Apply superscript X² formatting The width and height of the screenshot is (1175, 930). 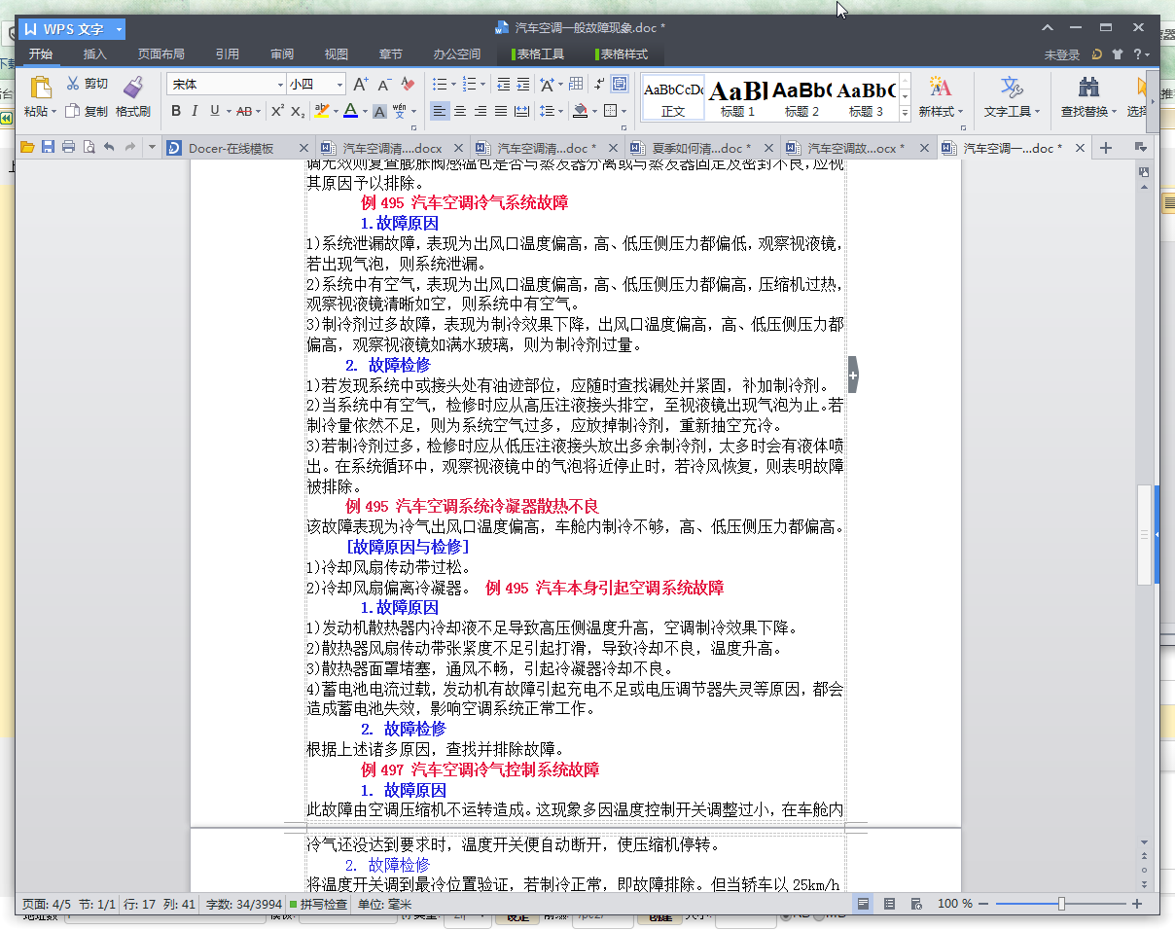277,111
